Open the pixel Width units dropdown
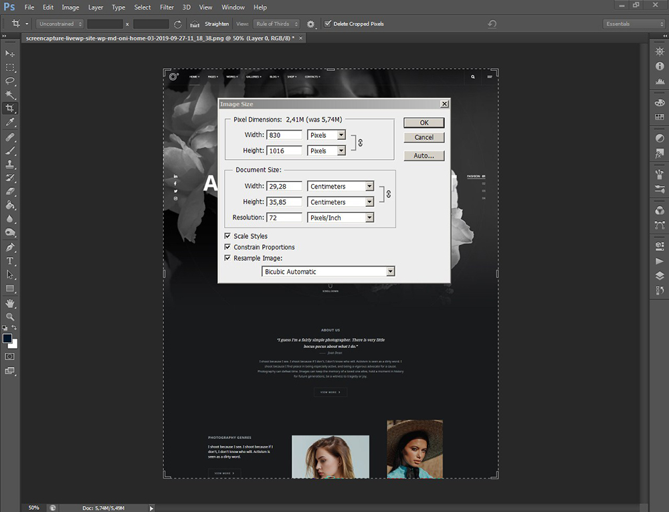Viewport: 669px width, 512px height. click(326, 135)
